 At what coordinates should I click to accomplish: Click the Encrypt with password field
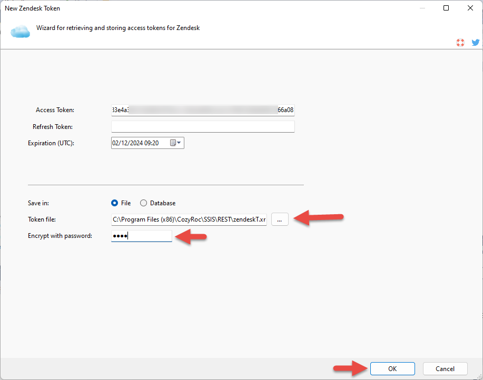pyautogui.click(x=141, y=236)
